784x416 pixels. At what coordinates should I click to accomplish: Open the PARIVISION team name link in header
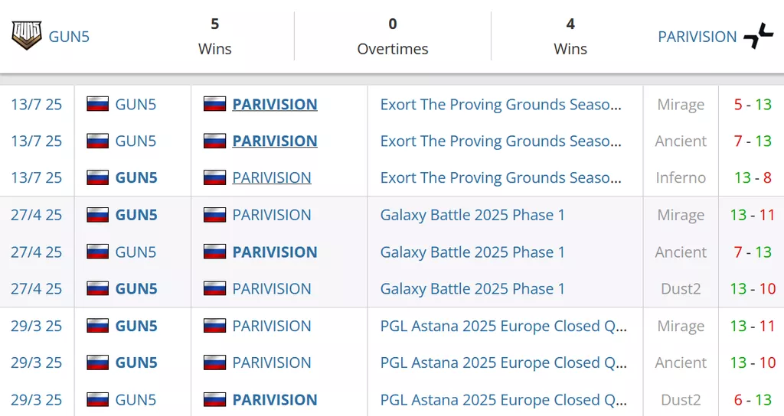(x=697, y=37)
